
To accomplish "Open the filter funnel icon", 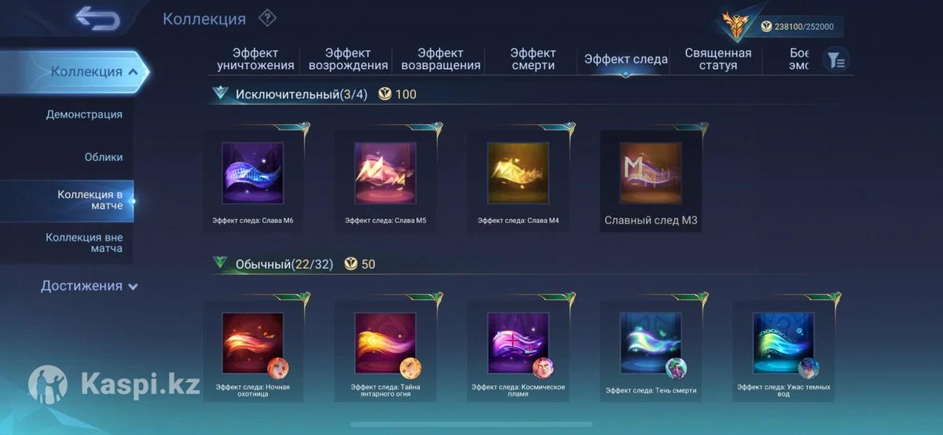I will 835,60.
